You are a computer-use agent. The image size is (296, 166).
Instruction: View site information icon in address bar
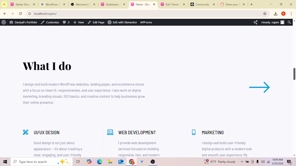click(x=30, y=14)
